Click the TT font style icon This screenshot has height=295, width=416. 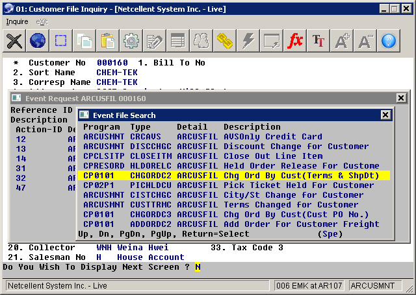tap(318, 41)
